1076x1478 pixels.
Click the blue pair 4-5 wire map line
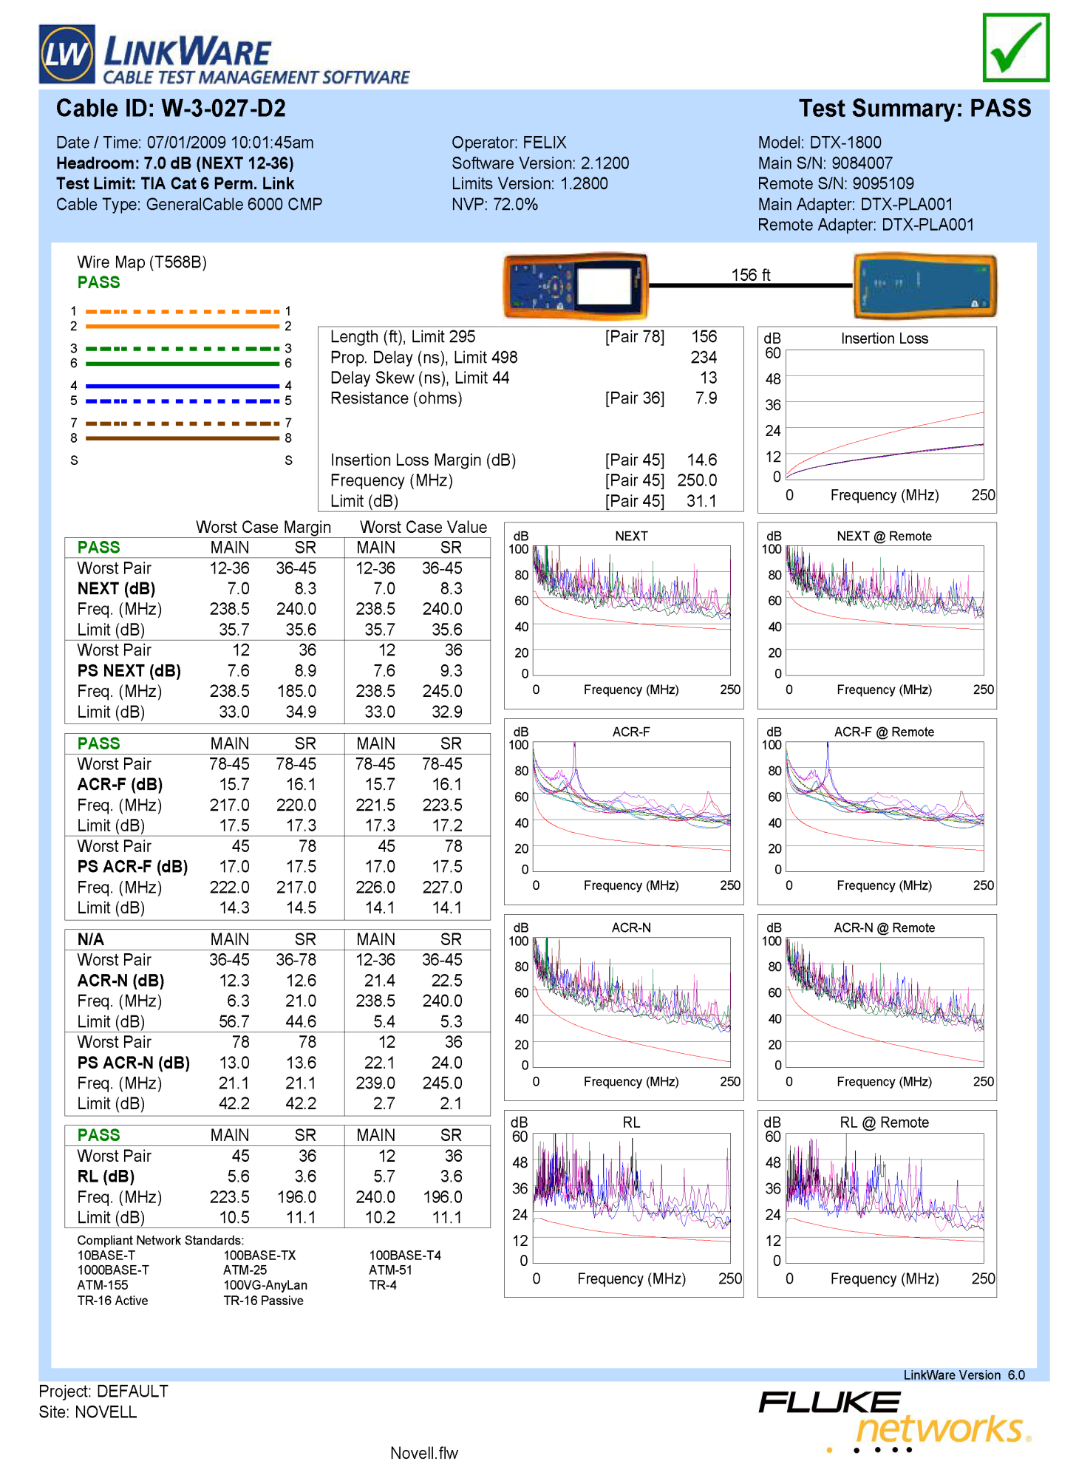183,393
